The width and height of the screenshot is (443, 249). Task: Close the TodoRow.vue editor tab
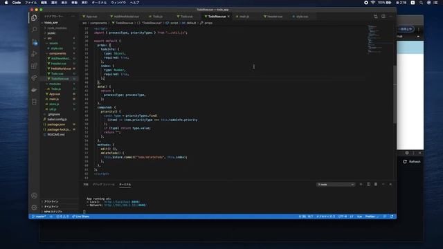(x=228, y=17)
